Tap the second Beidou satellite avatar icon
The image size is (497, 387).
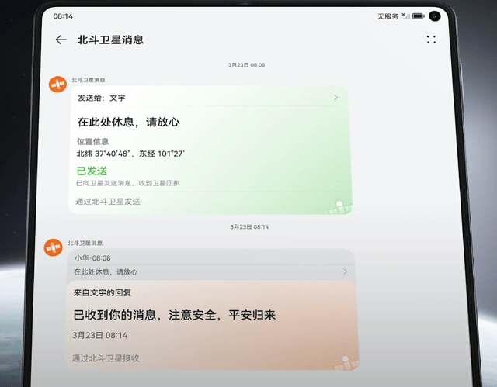(54, 247)
